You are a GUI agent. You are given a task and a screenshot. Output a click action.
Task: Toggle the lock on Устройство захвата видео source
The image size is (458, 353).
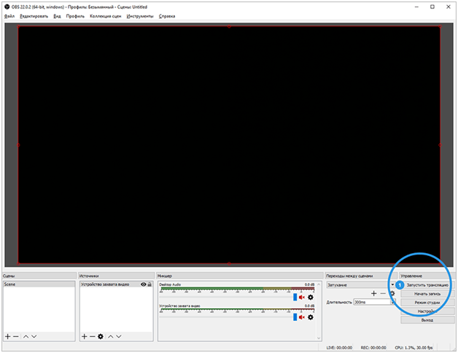point(150,284)
